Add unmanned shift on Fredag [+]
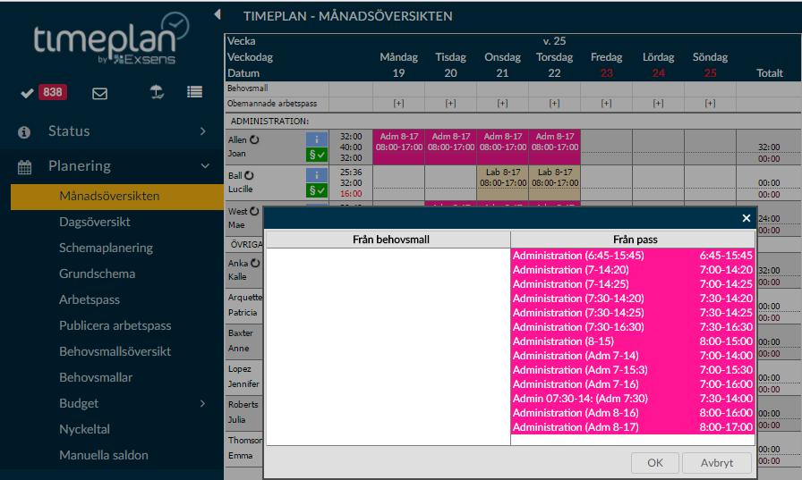Screen dimensions: 802x480 606,103
